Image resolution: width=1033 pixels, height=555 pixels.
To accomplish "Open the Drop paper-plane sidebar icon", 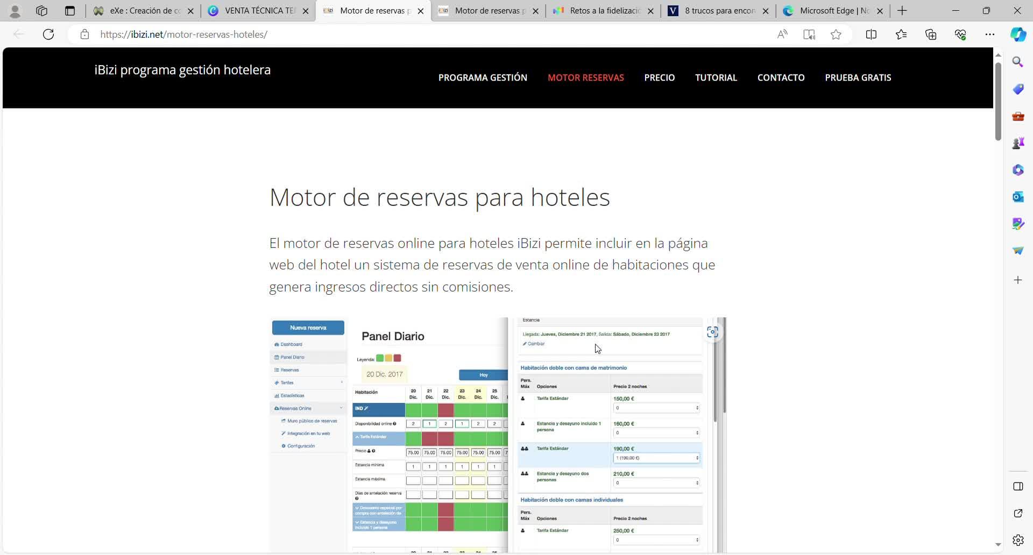I will [x=1018, y=251].
